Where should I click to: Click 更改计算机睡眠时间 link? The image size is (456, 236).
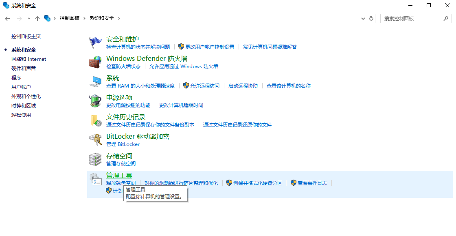(181, 105)
